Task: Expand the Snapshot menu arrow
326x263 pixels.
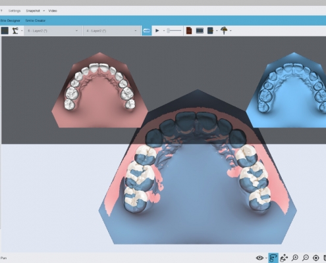Action: (43, 11)
